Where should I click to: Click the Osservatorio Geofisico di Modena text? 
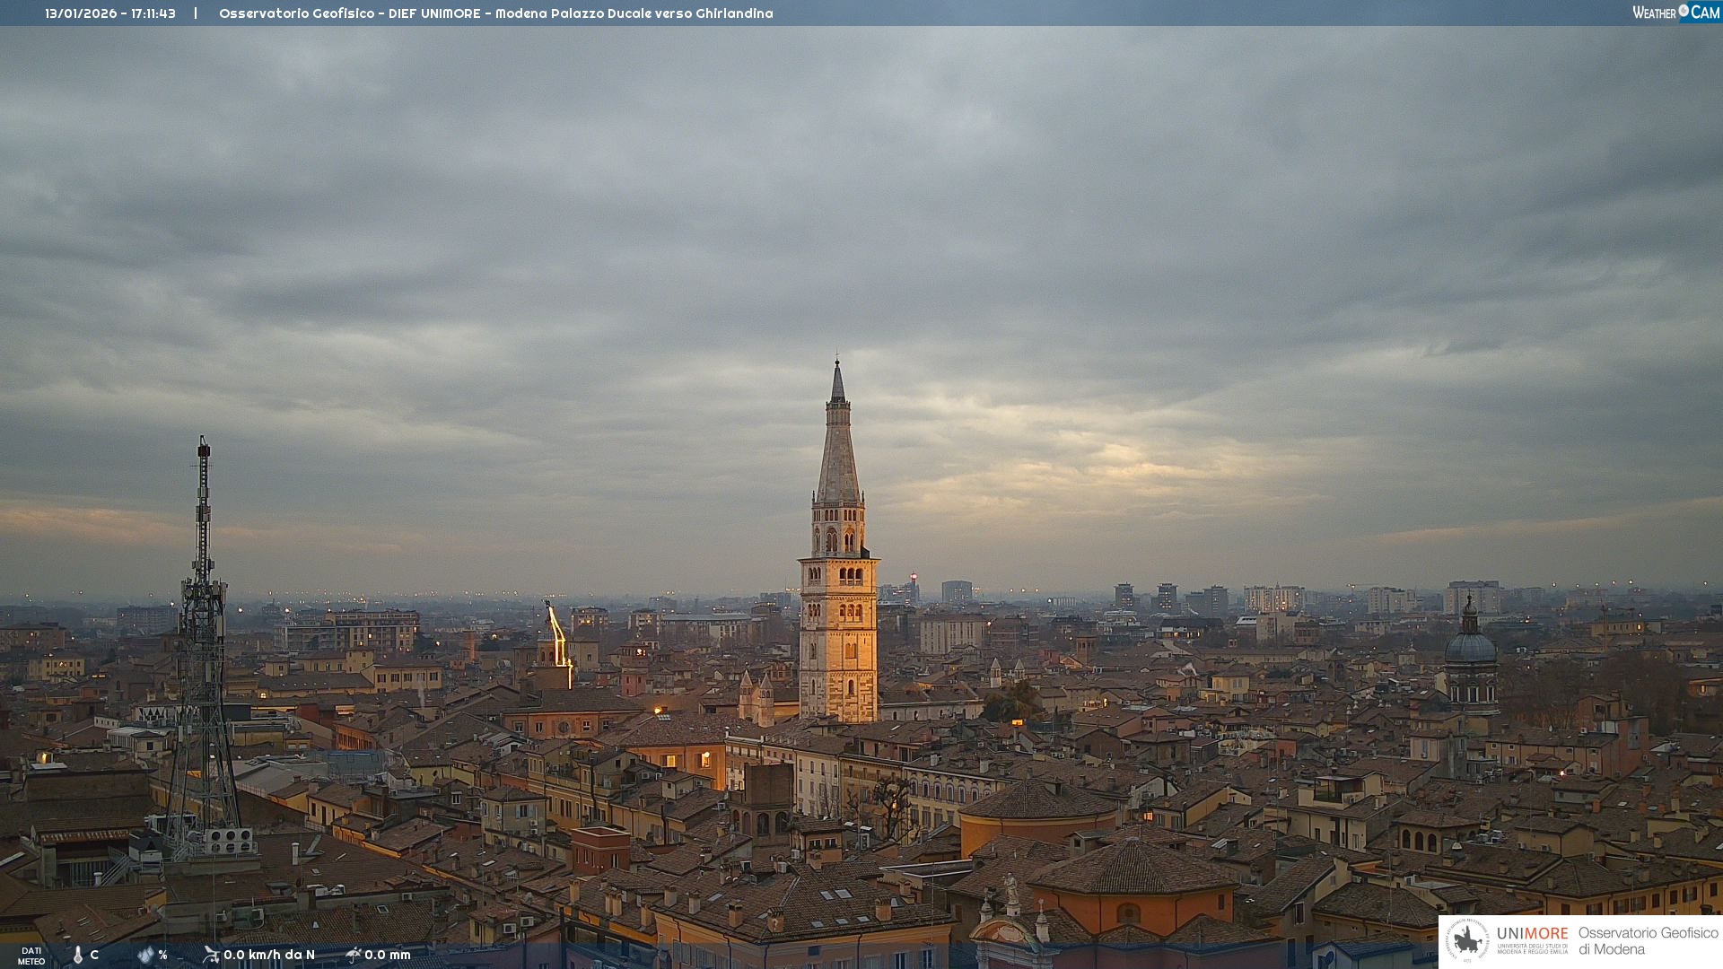[x=1648, y=940]
